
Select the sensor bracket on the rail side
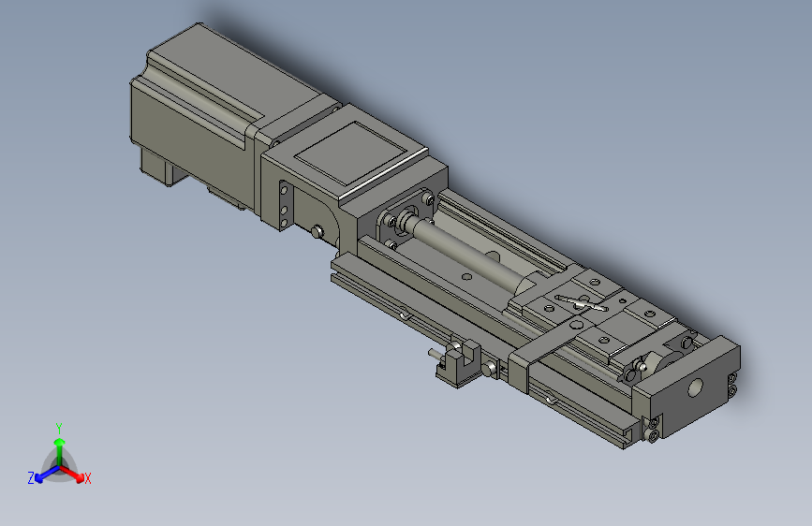(459, 362)
